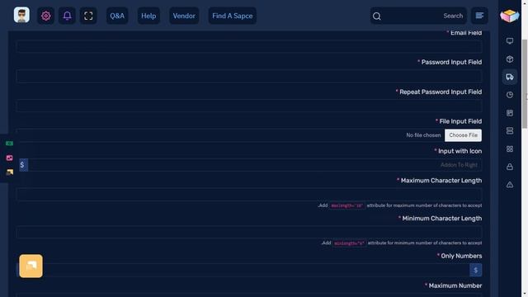Open the warning triangle sidebar icon
The height and width of the screenshot is (297, 528).
click(x=510, y=185)
